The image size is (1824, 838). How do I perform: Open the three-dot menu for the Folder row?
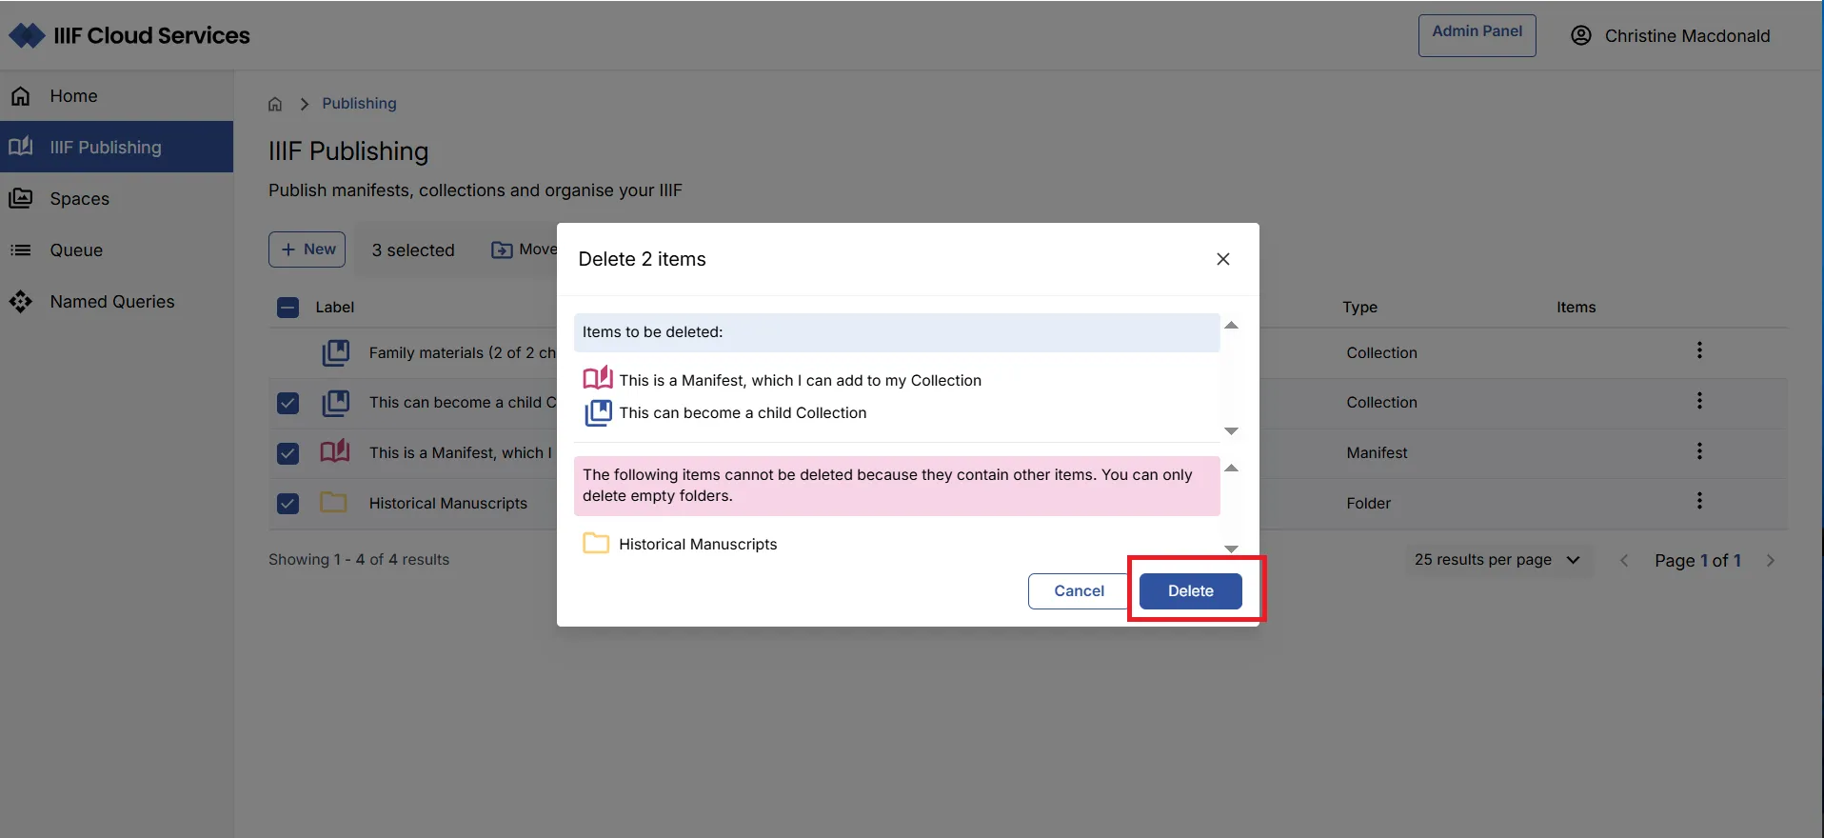point(1699,501)
